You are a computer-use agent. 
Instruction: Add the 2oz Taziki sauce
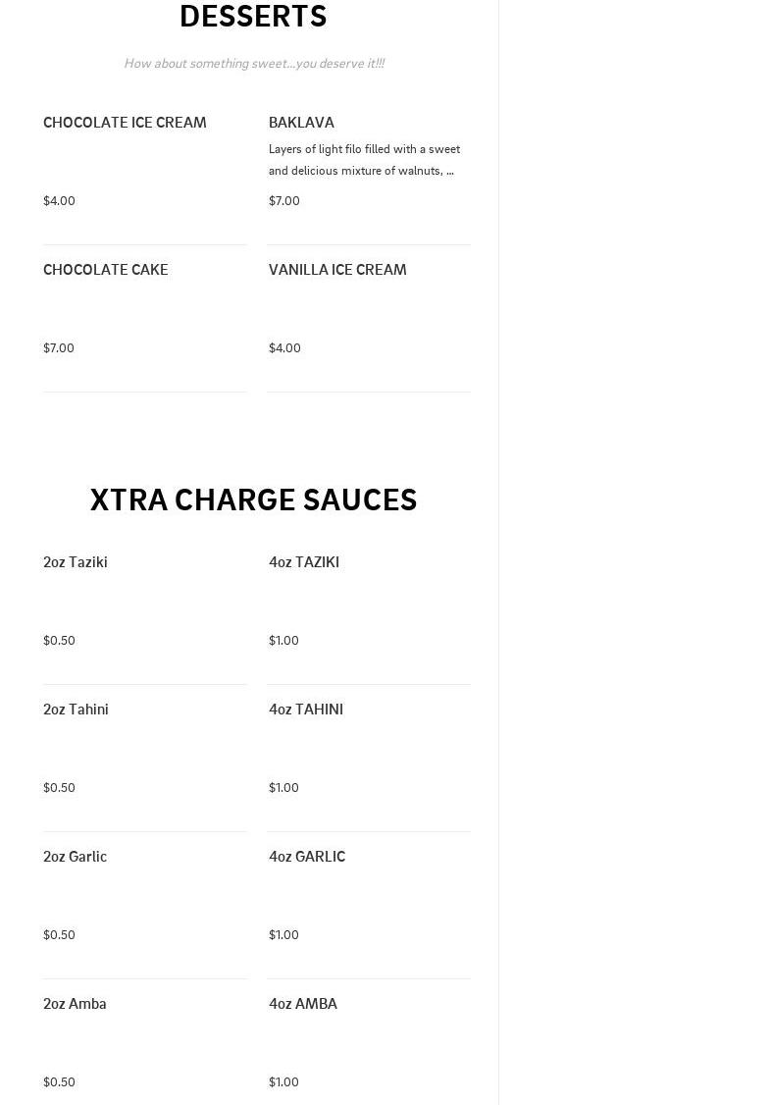pyautogui.click(x=76, y=562)
